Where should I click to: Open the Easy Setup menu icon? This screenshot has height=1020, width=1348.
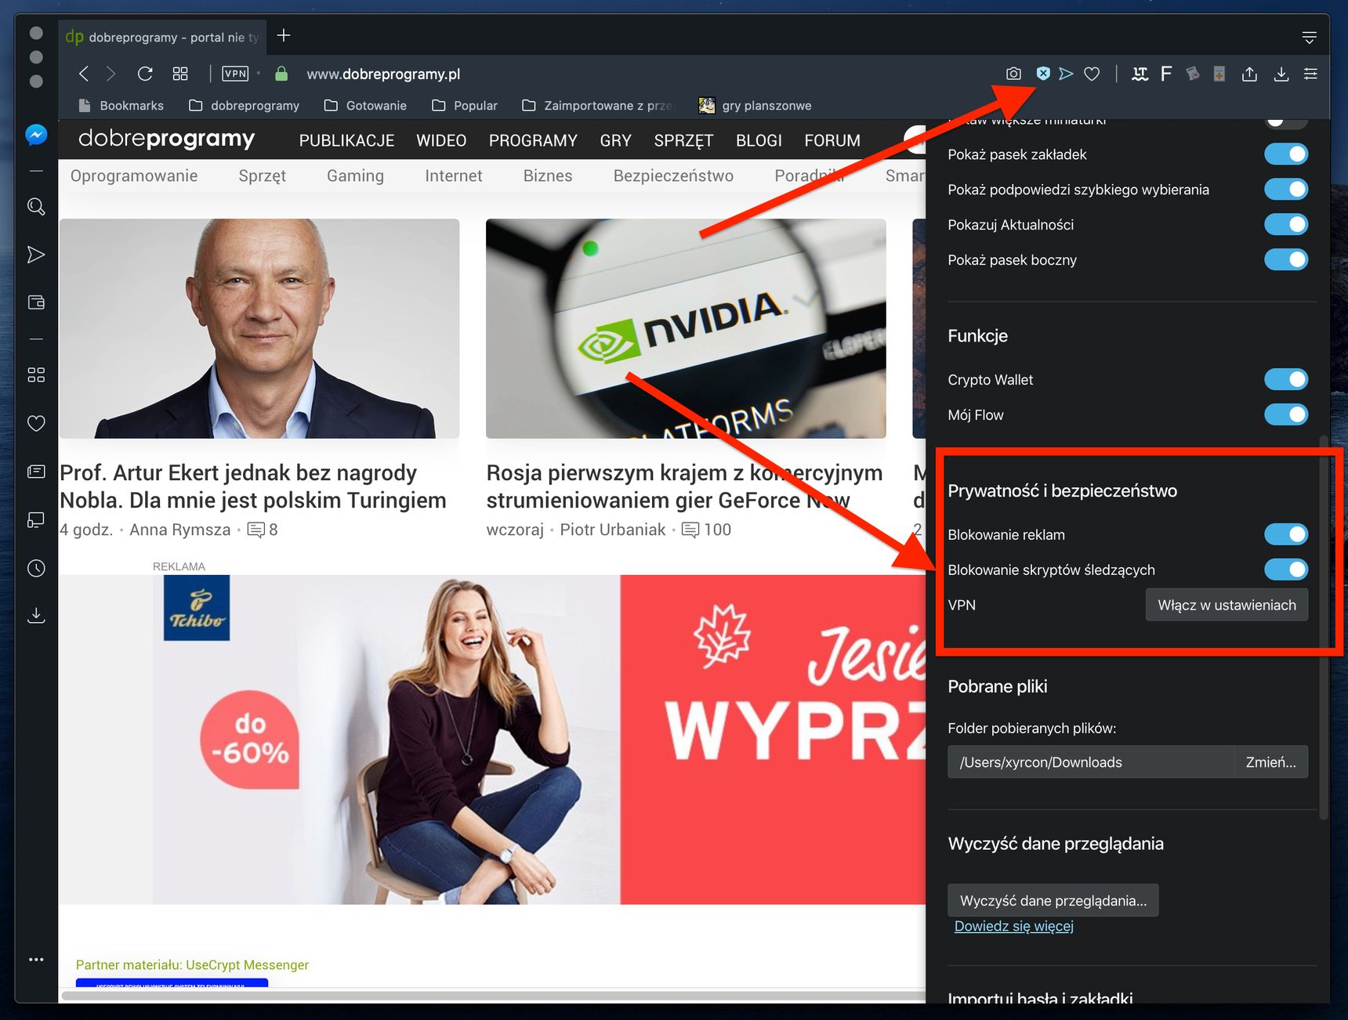[1310, 74]
